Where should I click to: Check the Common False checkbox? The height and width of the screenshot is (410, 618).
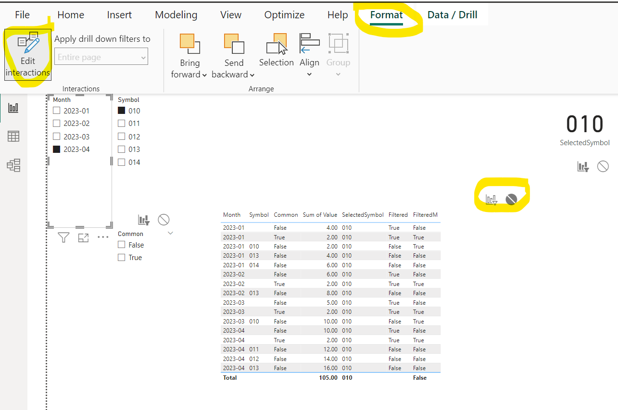coord(122,245)
